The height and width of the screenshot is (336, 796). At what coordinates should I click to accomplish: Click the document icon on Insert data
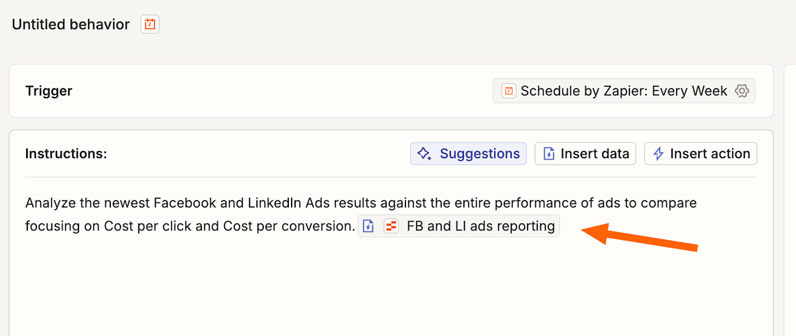click(549, 154)
